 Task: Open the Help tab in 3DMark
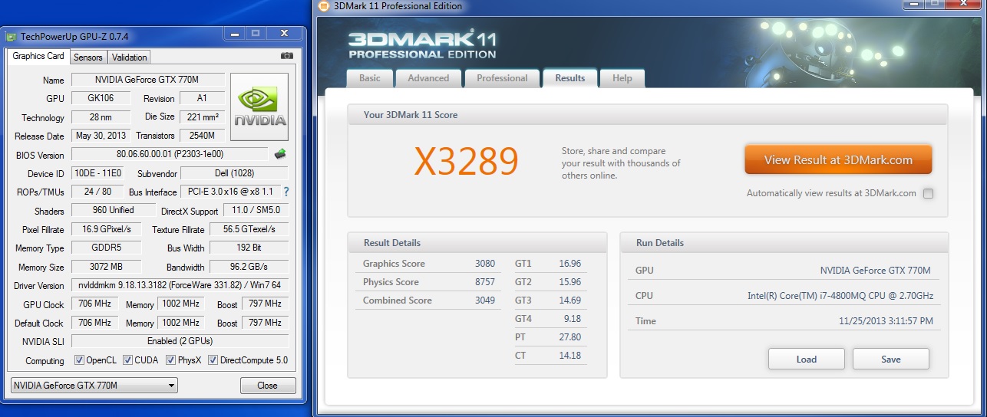(x=622, y=78)
